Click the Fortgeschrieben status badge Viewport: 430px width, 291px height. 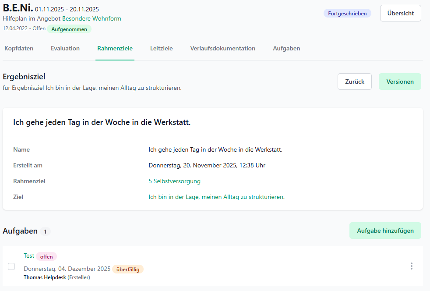click(x=347, y=14)
